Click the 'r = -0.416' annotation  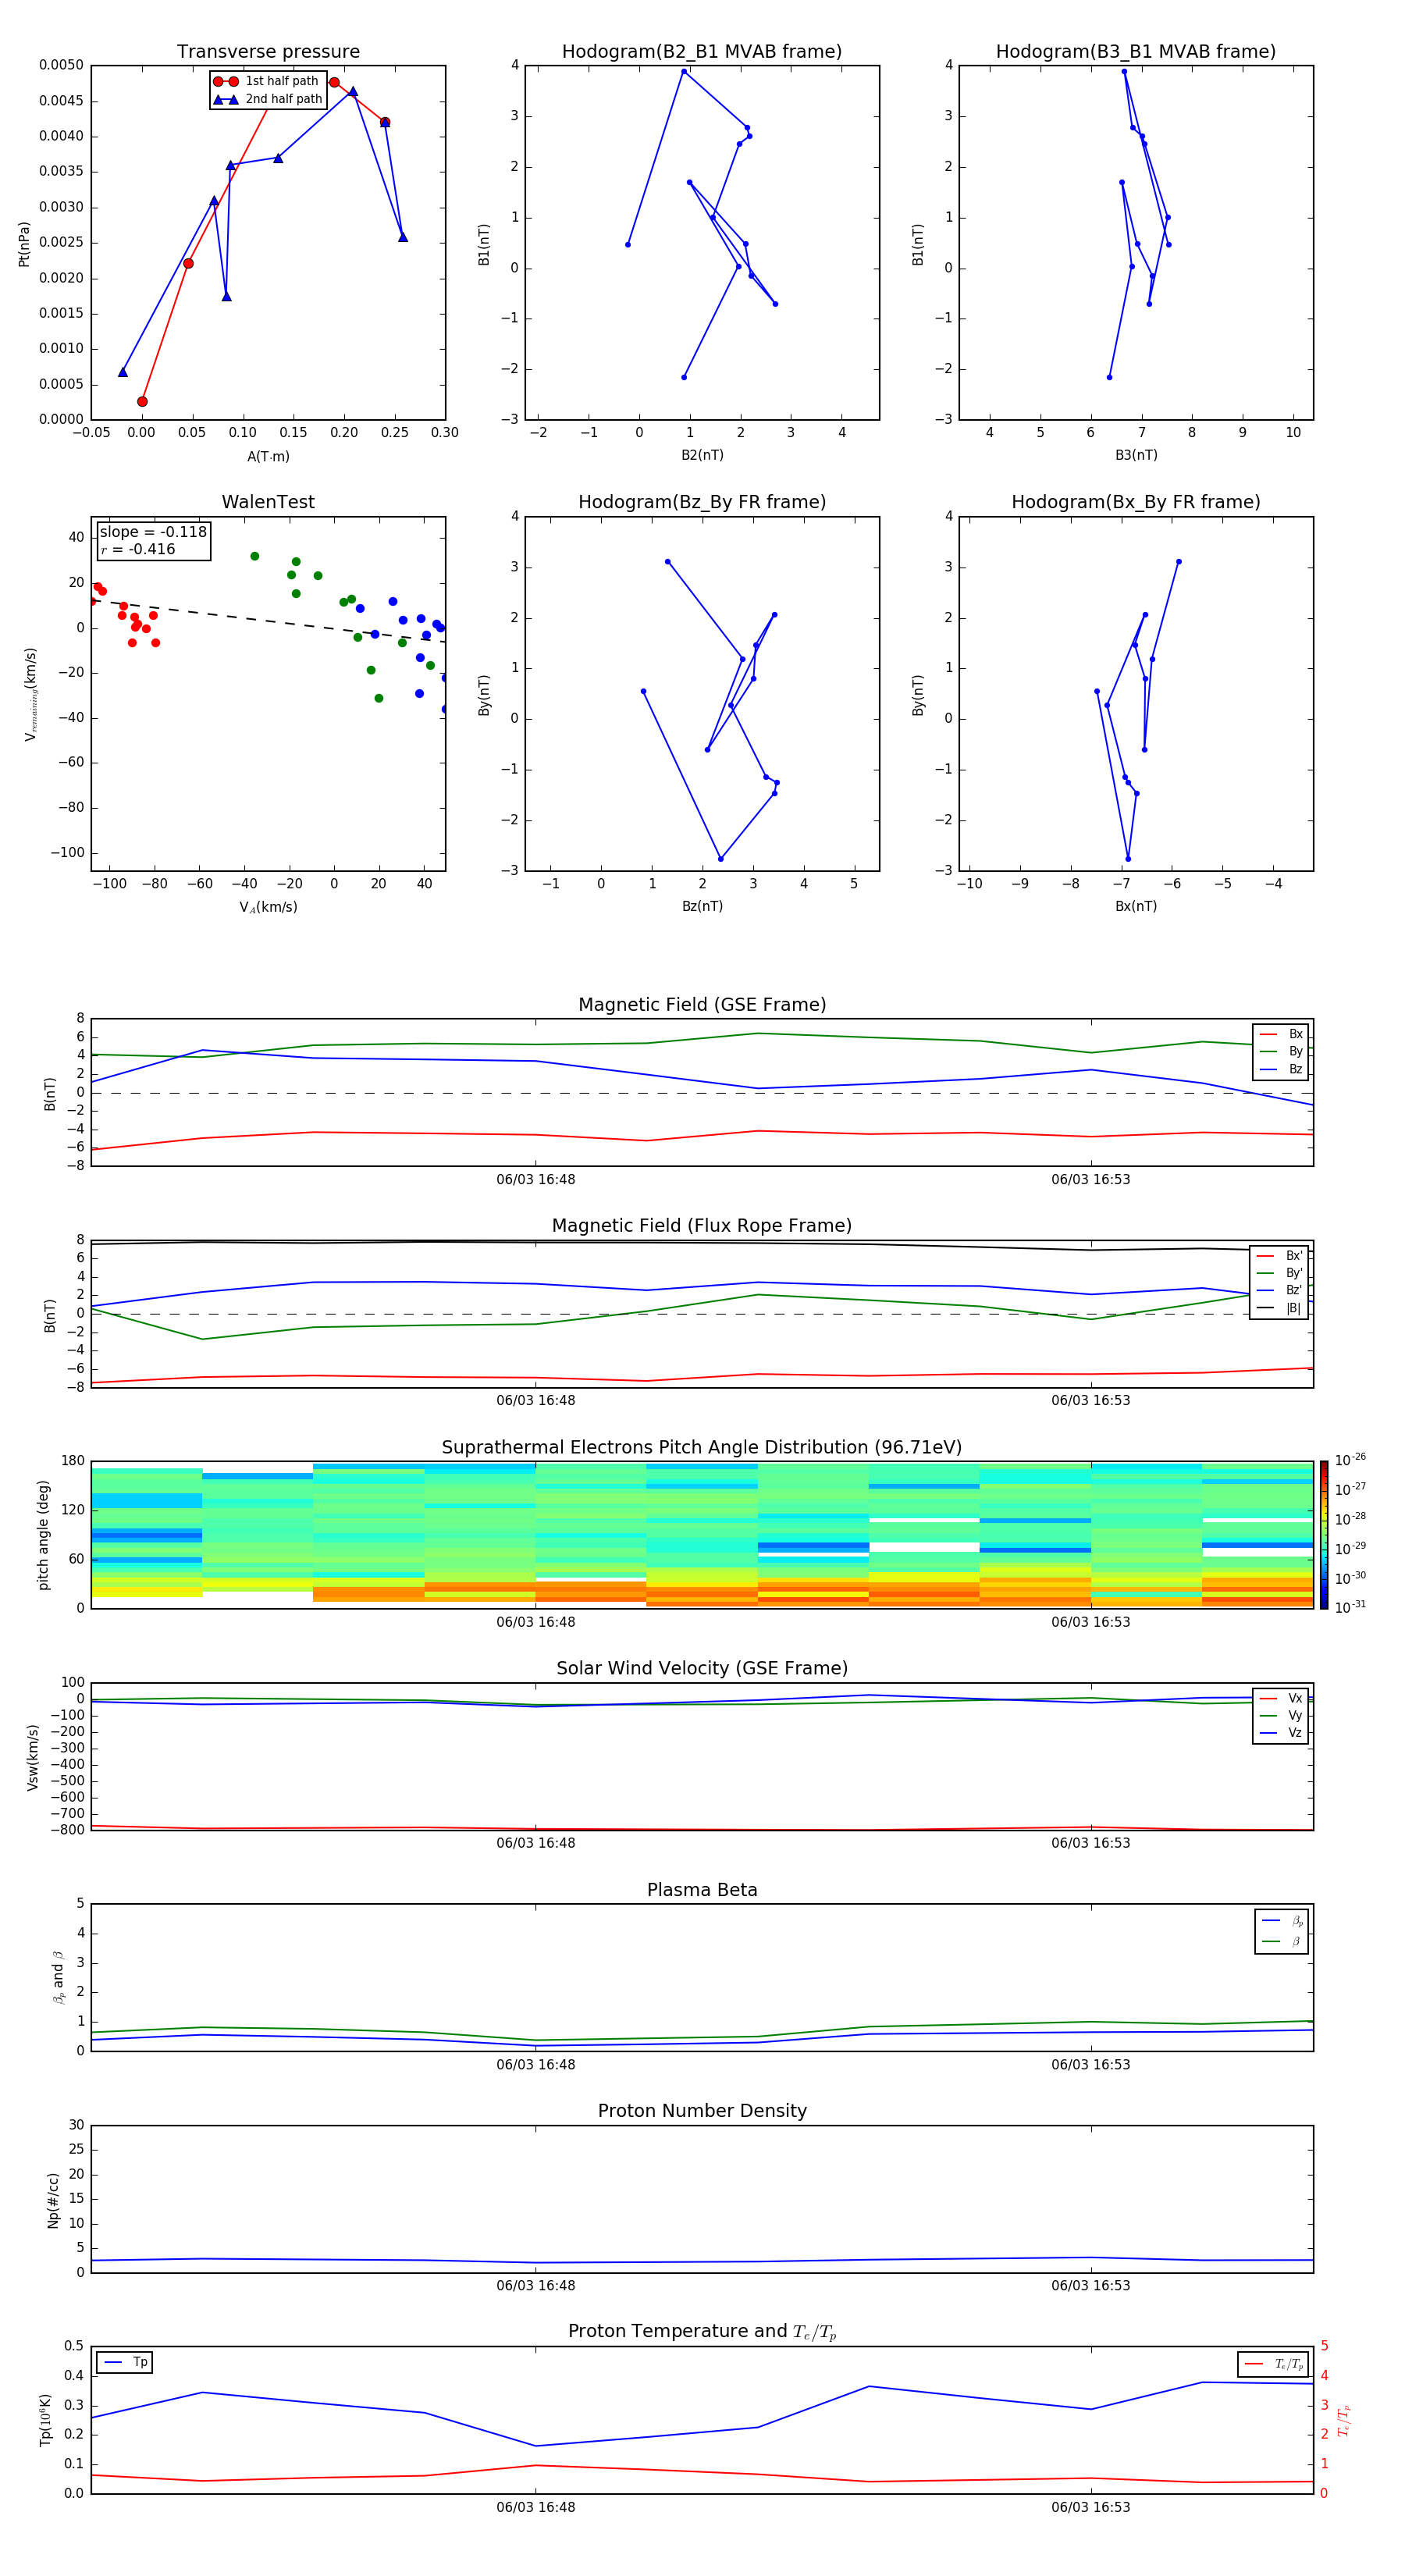click(138, 549)
